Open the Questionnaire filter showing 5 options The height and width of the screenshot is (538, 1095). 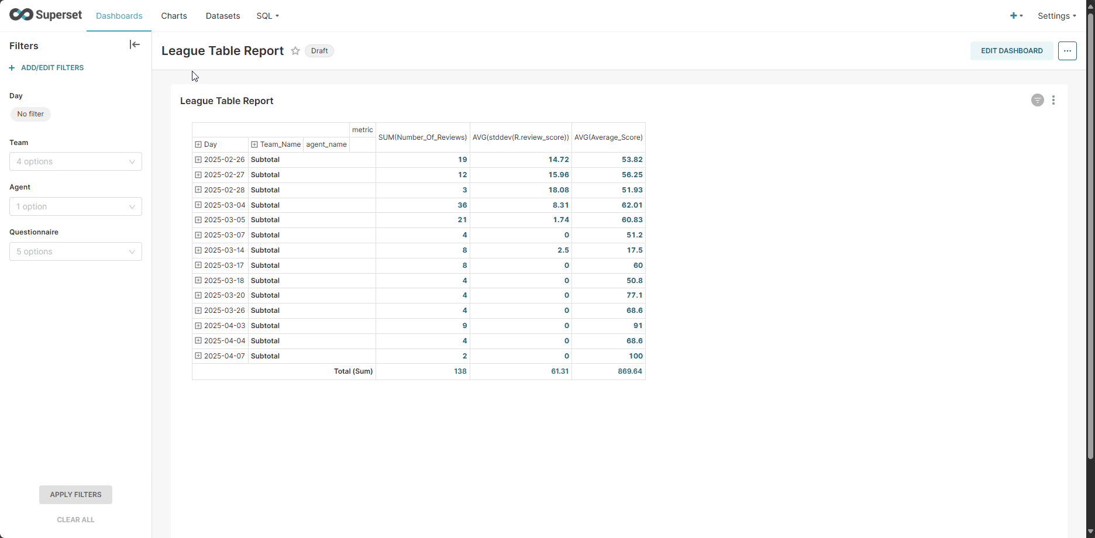tap(75, 251)
